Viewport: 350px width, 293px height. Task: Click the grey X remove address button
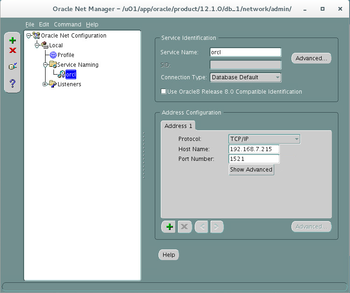pos(185,227)
